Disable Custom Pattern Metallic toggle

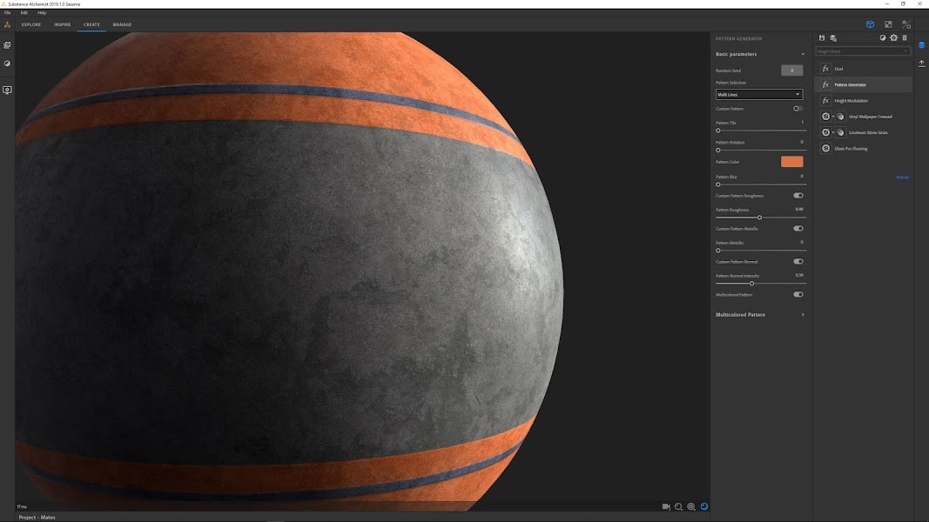pos(798,229)
